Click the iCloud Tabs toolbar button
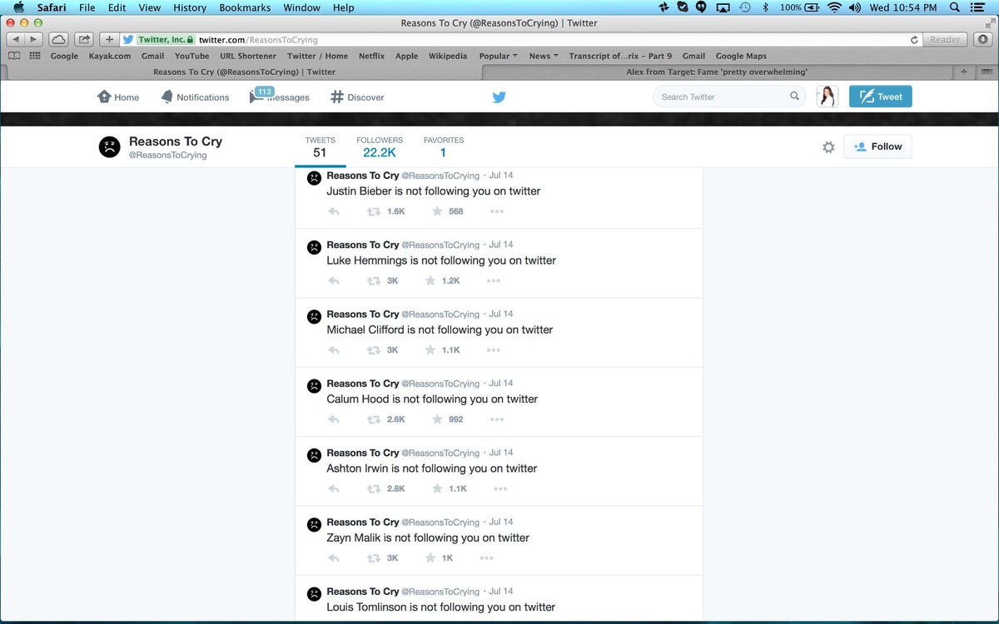Image resolution: width=999 pixels, height=624 pixels. pos(58,39)
